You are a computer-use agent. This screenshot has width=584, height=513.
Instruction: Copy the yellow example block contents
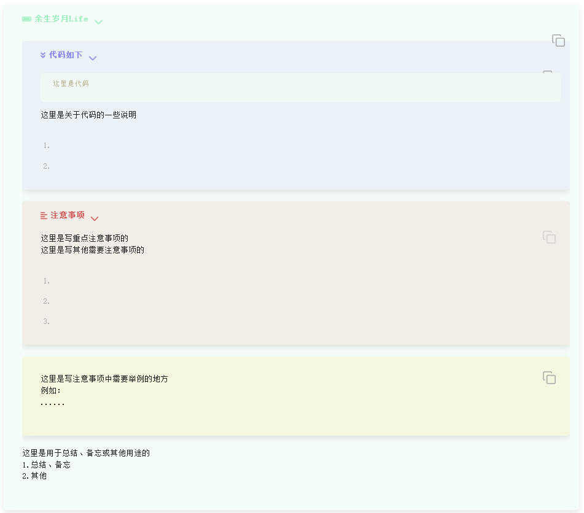click(x=549, y=378)
